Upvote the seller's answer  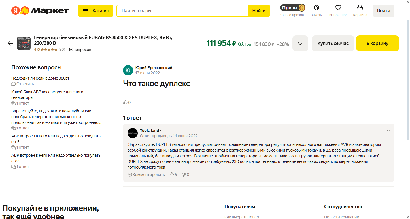[172, 175]
